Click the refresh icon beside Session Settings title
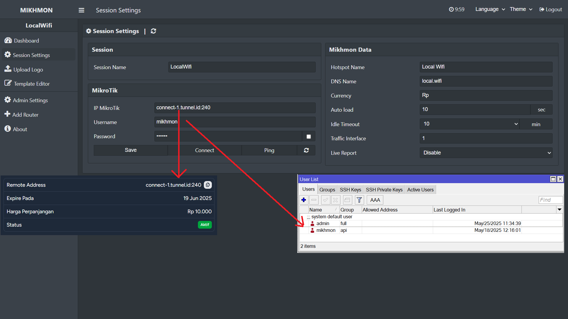 (x=153, y=31)
